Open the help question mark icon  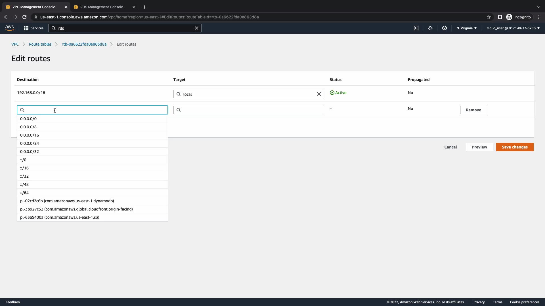[445, 28]
